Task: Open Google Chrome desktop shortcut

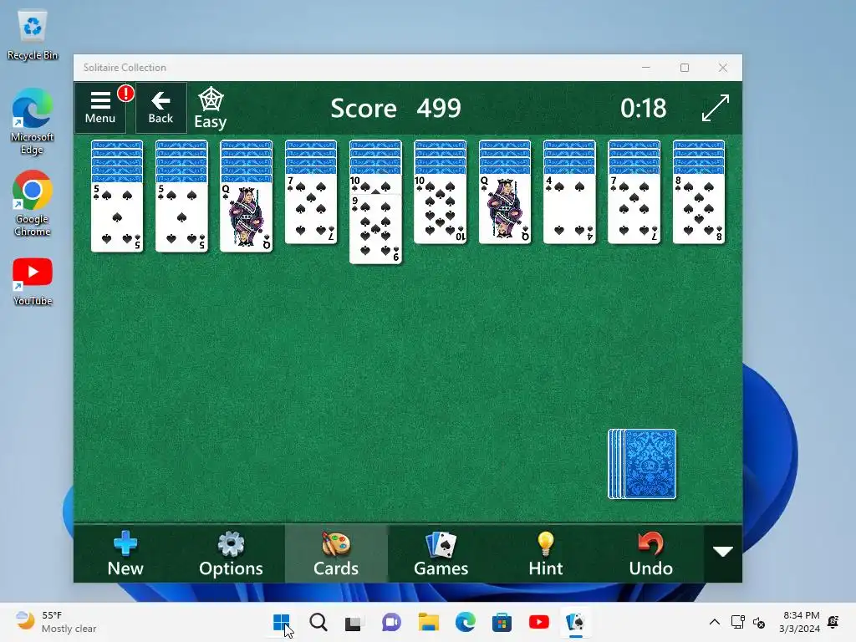Action: click(33, 203)
